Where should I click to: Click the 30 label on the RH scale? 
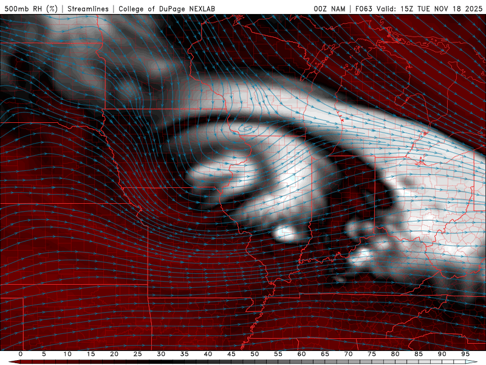pyautogui.click(x=161, y=354)
